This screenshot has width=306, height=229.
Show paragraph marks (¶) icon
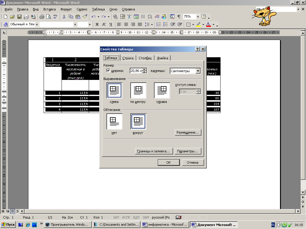[179, 17]
